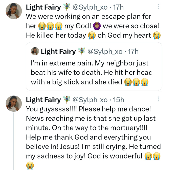Click the Light Fairy name on the 15h tweet

click(43, 100)
